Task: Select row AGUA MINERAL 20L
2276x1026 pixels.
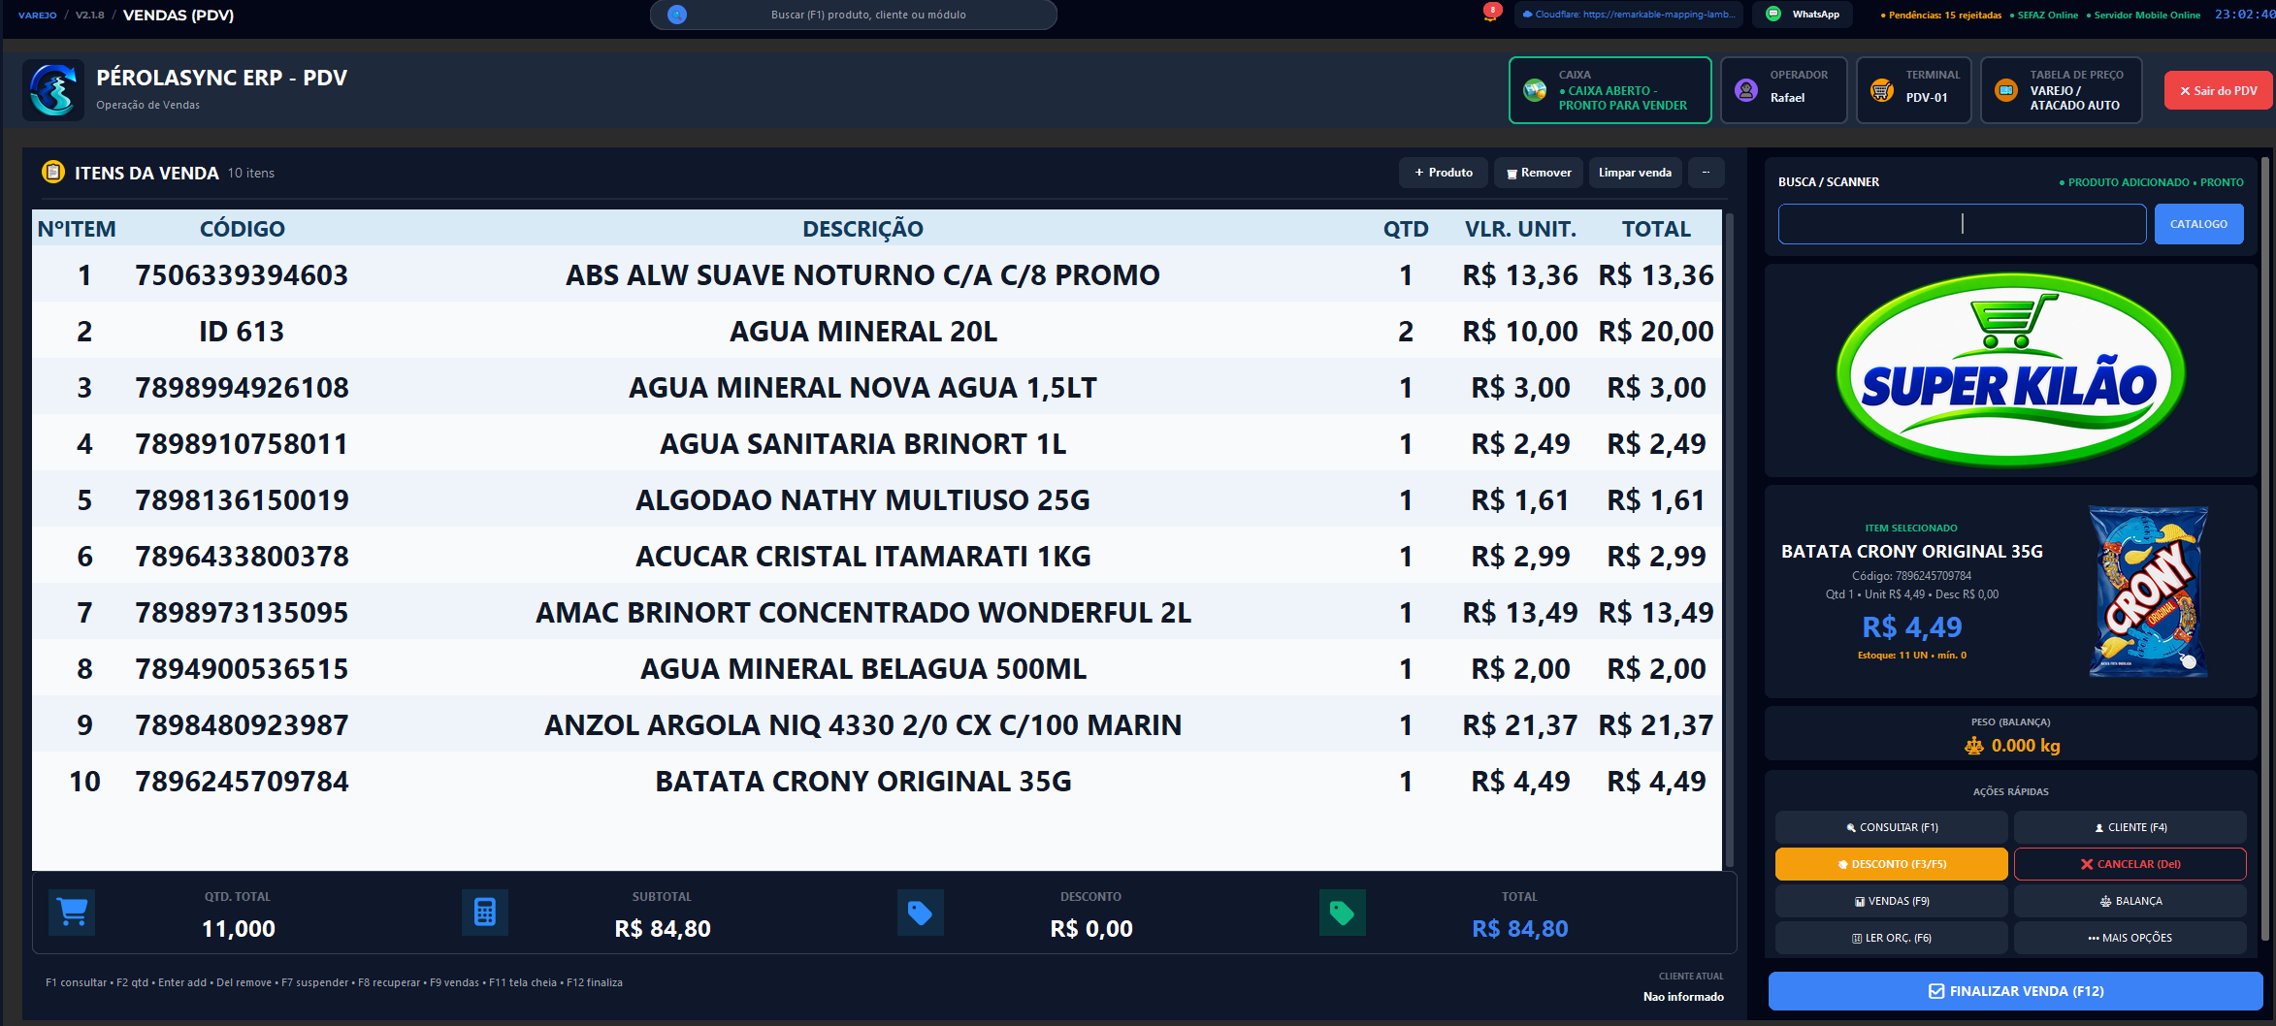Action: 877,331
